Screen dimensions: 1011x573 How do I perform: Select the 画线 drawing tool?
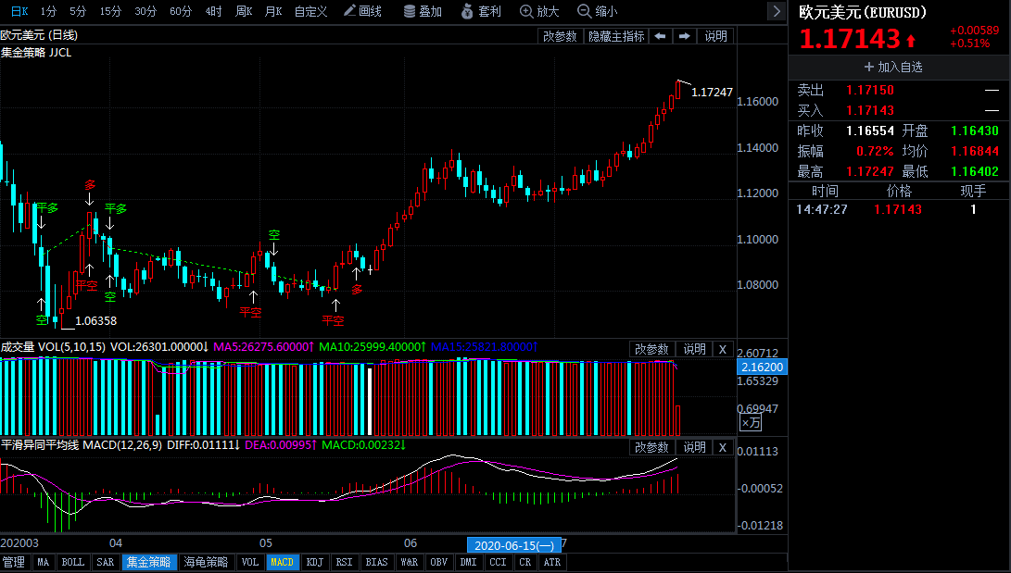coord(362,11)
